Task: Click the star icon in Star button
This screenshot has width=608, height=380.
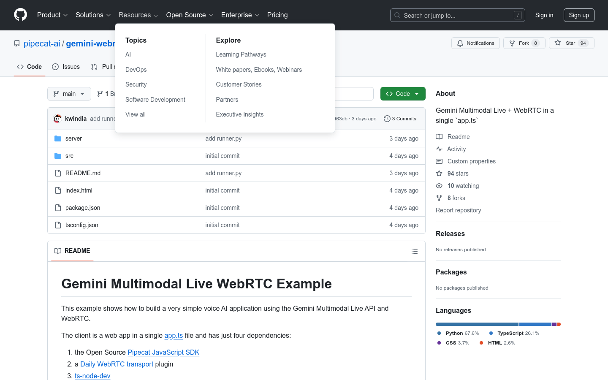Action: 558,43
